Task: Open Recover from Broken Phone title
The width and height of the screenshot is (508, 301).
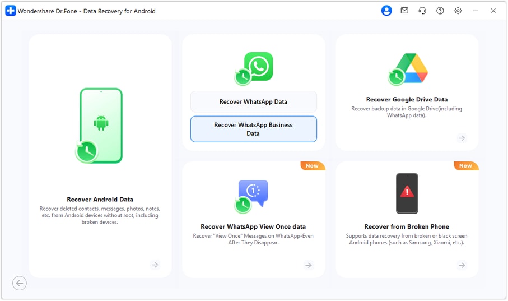Action: pos(407,226)
